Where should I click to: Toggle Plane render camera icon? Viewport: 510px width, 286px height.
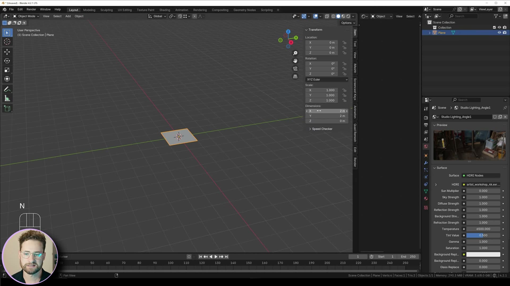(505, 33)
